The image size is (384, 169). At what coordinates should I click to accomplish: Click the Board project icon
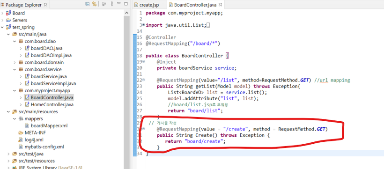click(x=8, y=13)
